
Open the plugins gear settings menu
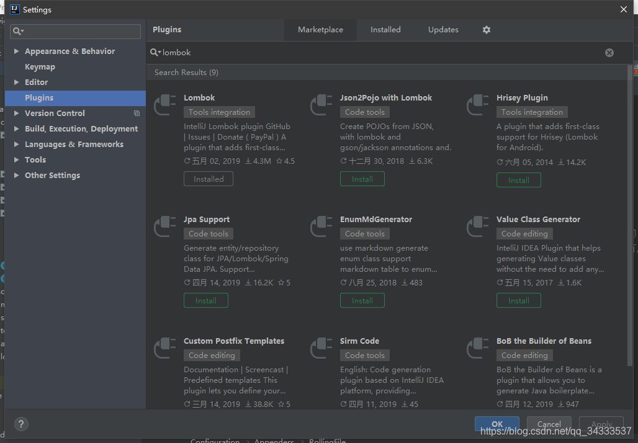pyautogui.click(x=486, y=30)
